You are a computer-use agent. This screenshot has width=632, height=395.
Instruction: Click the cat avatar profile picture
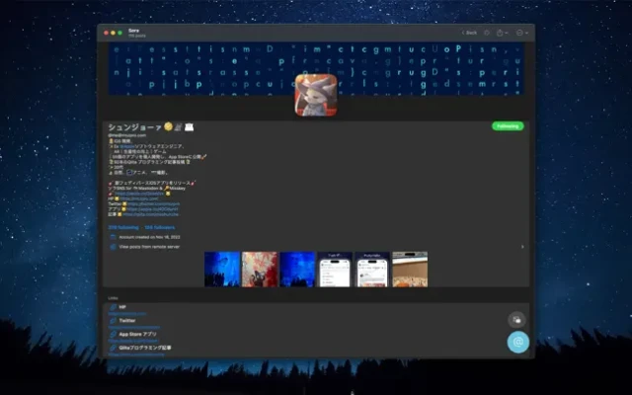[x=316, y=95]
